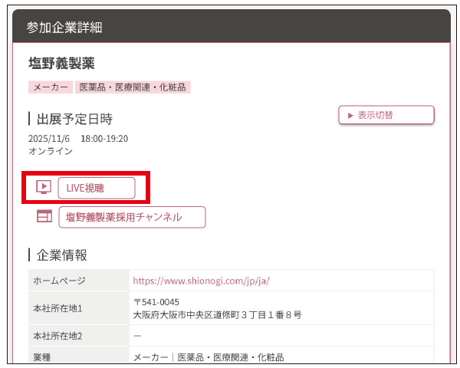The width and height of the screenshot is (460, 368).
Task: Click the 出展予定日時 section heading
Action: click(74, 119)
